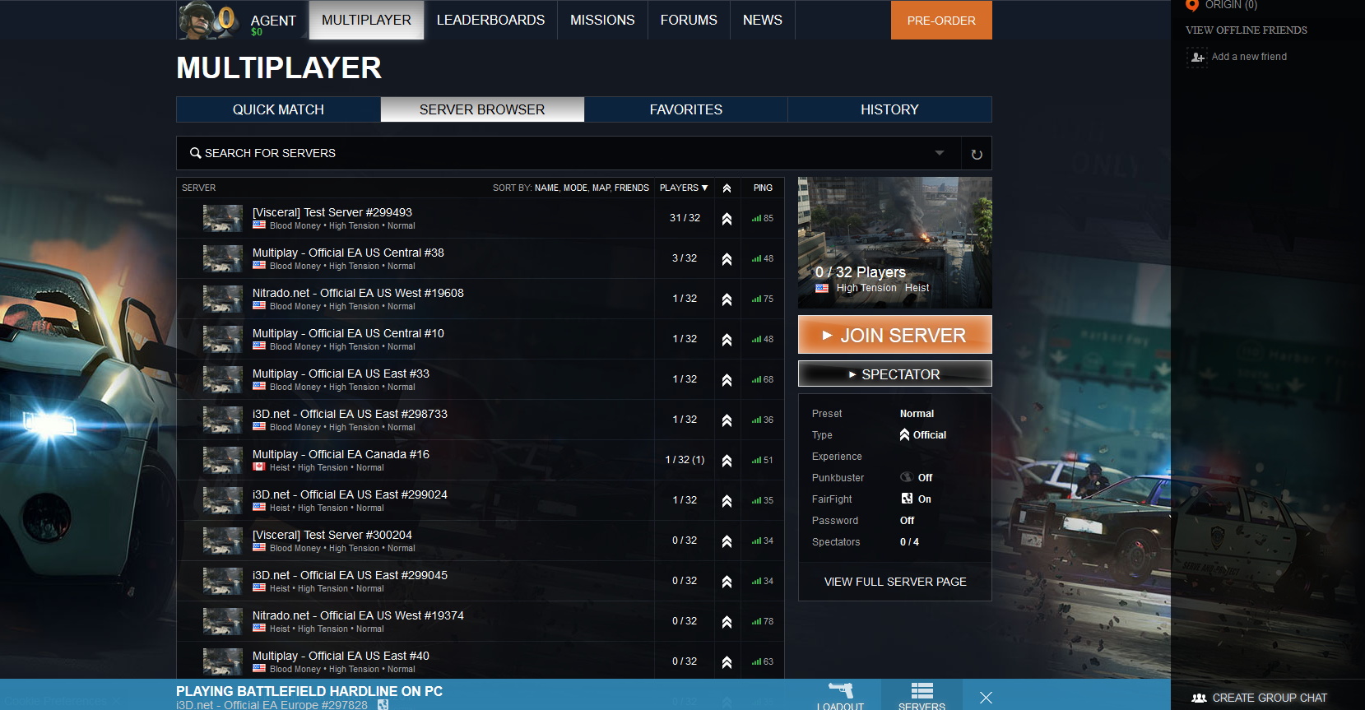Open View Full Server Page link

point(894,582)
